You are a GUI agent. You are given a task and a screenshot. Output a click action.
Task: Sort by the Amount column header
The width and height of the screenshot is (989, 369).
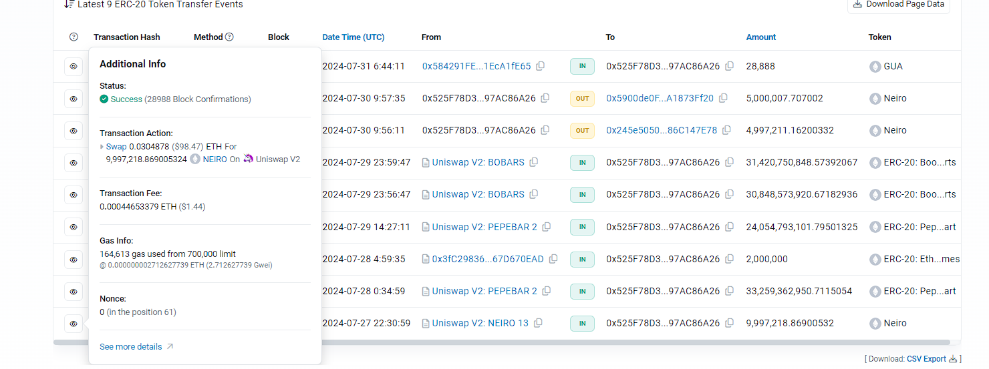(760, 37)
